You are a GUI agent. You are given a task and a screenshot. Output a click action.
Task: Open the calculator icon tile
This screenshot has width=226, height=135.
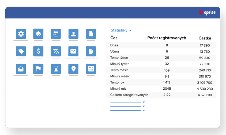coord(91,69)
